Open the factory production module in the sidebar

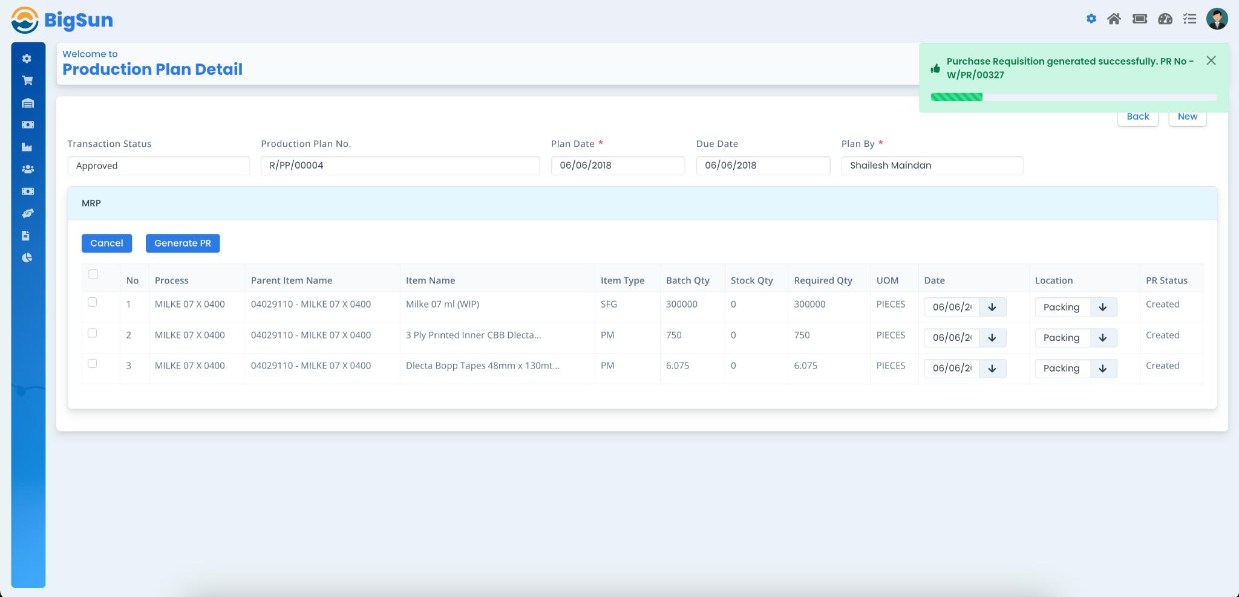27,147
